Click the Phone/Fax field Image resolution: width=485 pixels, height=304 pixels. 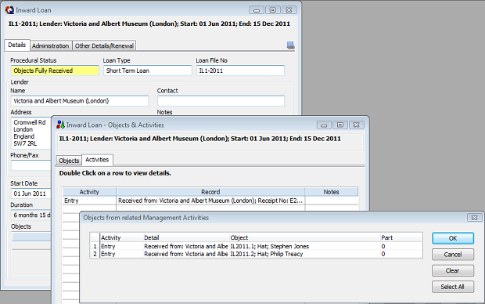(31, 165)
